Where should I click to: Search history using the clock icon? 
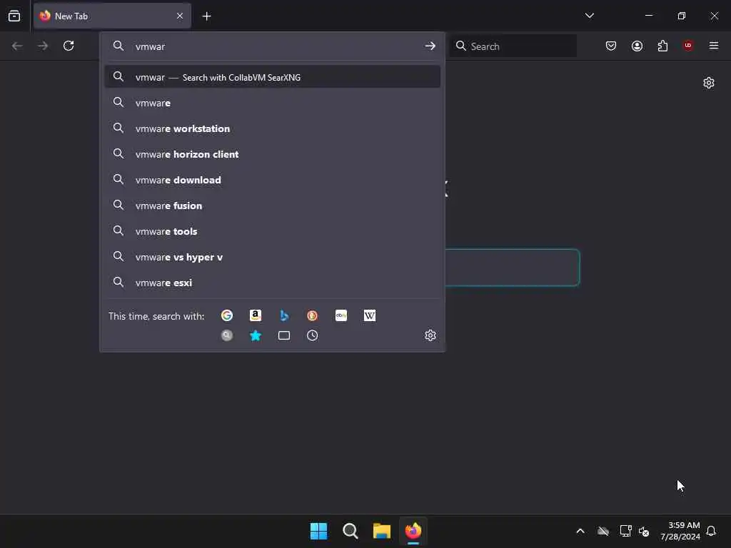(313, 335)
